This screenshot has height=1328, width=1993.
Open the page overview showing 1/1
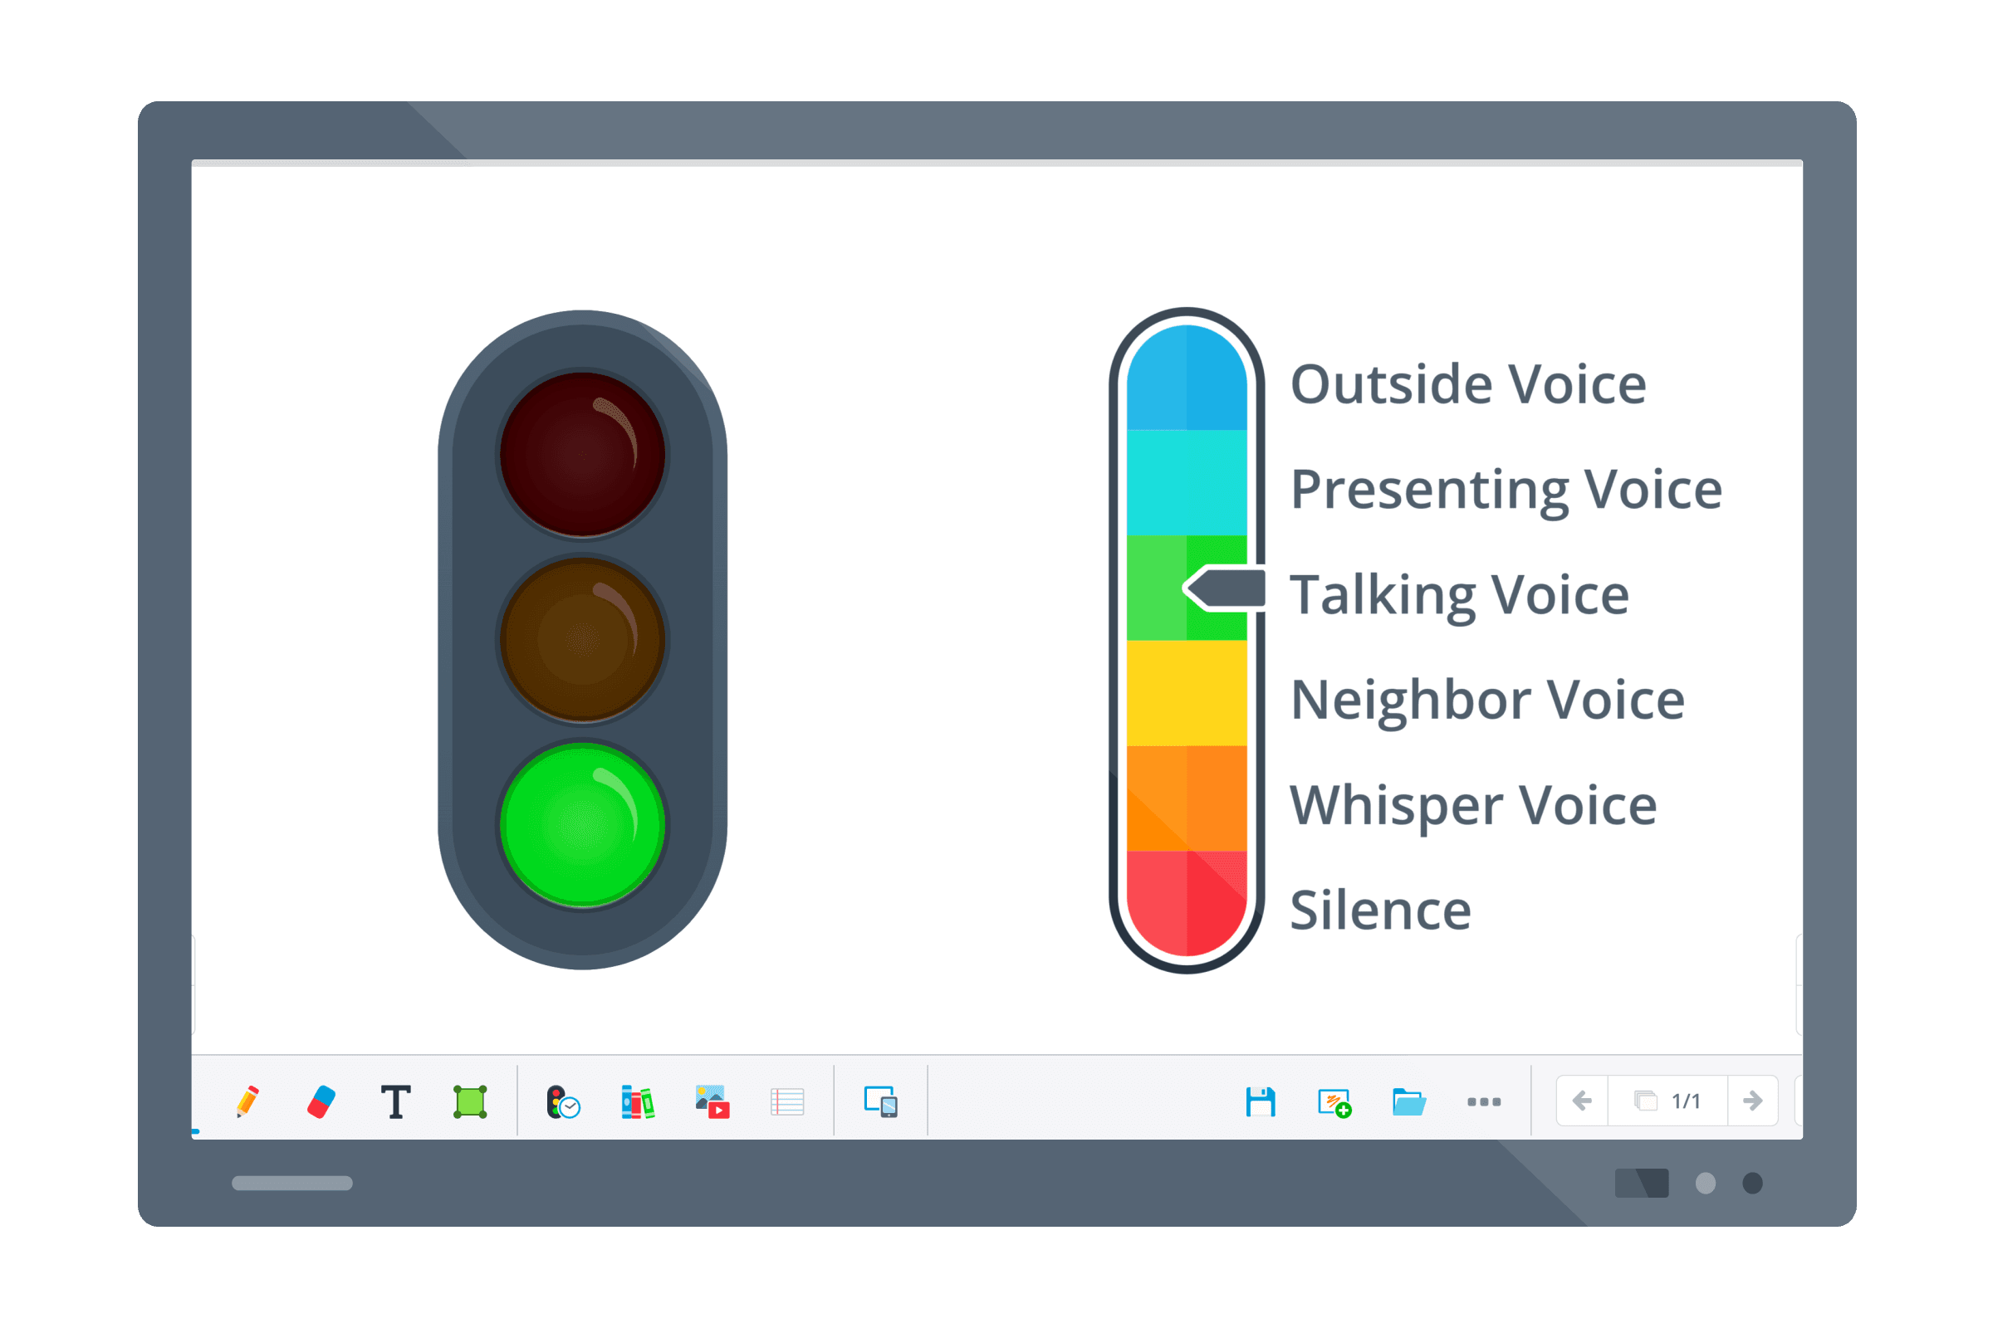tap(1667, 1101)
